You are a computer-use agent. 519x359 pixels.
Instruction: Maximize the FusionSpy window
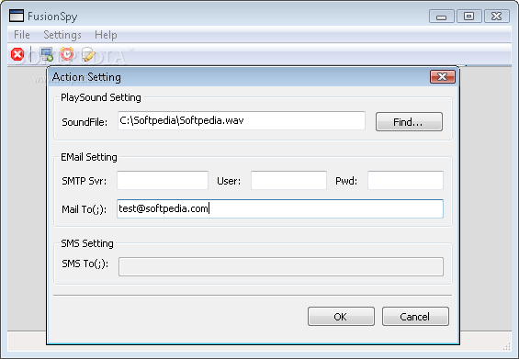tap(469, 17)
